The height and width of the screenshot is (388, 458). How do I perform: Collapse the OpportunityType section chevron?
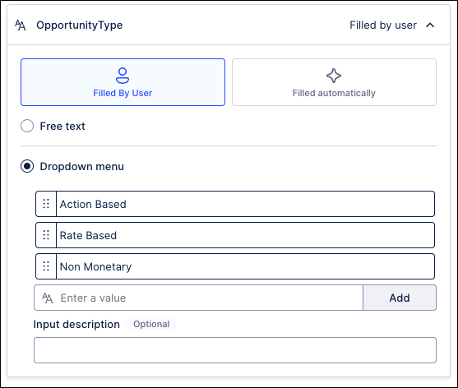pos(430,25)
